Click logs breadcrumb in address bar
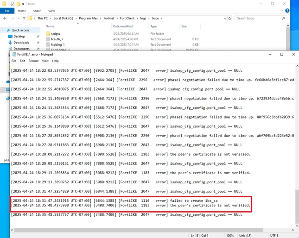The image size is (299, 238). [x=143, y=18]
